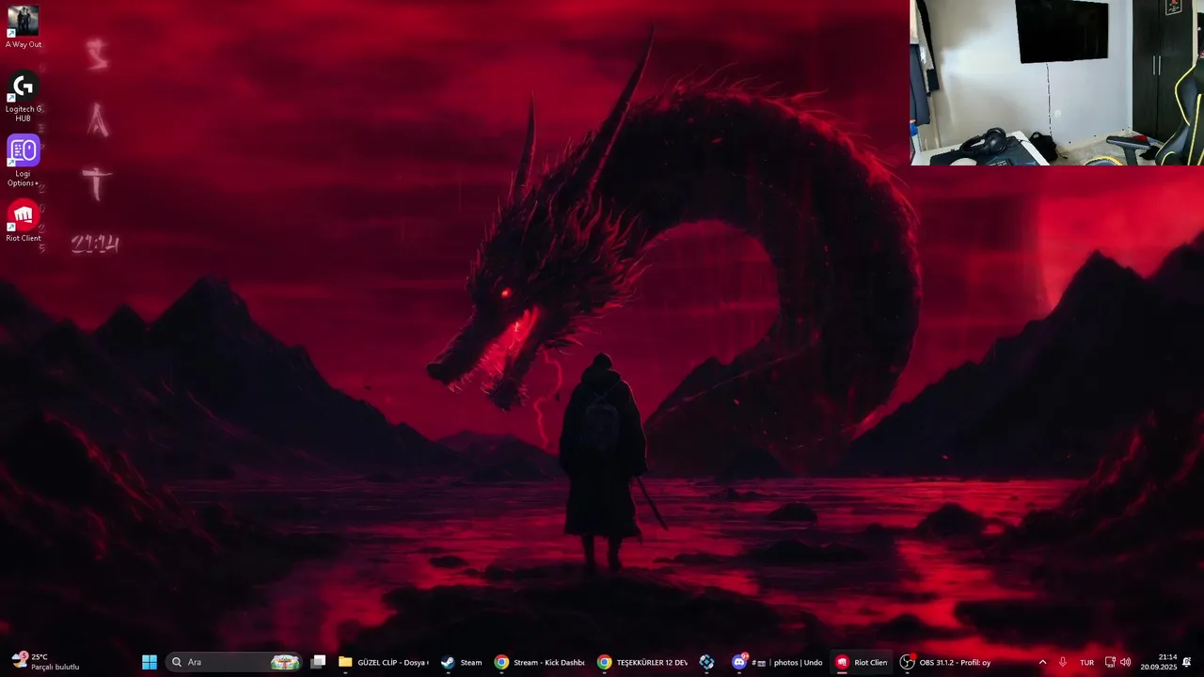Screen dimensions: 1204x677
Task: Open the Logi Options+ desktop shortcut
Action: 24,161
